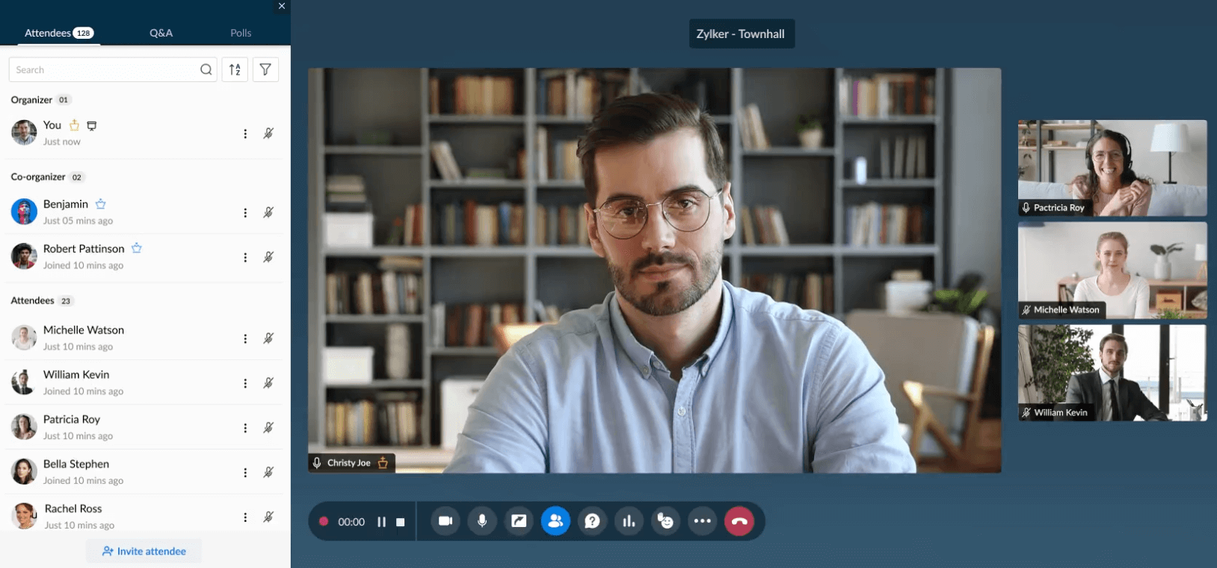This screenshot has width=1217, height=568.
Task: Click the attendee search field
Action: 105,69
